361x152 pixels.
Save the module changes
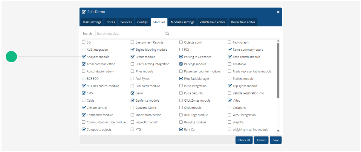point(276,140)
